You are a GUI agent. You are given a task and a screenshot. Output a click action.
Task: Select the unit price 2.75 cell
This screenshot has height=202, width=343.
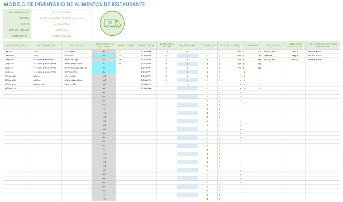pyautogui.click(x=252, y=51)
